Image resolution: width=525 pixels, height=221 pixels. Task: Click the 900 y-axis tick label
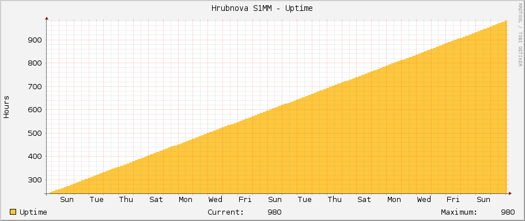(34, 40)
